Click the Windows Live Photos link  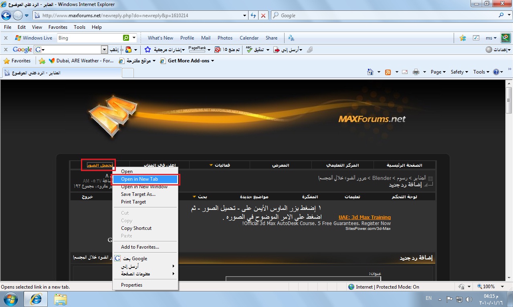tap(225, 38)
